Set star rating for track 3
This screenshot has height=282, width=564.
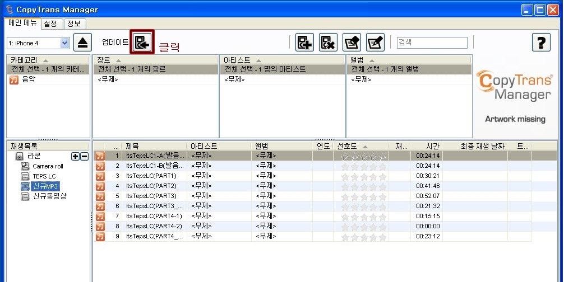pyautogui.click(x=364, y=176)
